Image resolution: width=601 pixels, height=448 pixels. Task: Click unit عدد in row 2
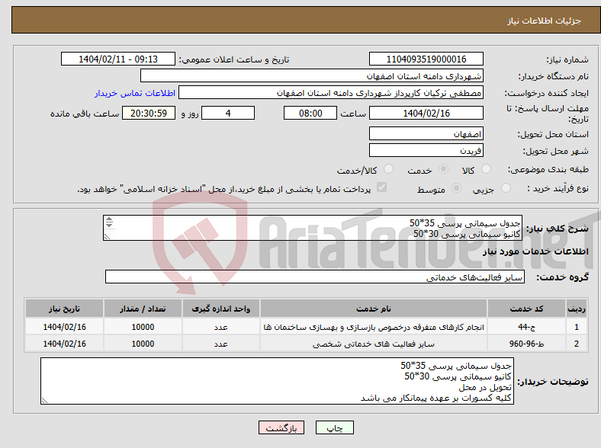220,344
